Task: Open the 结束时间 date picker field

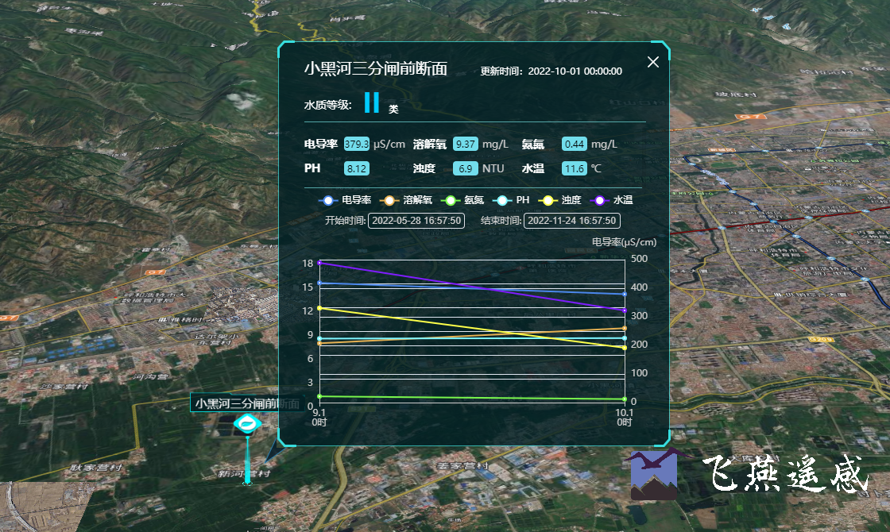Action: pos(572,221)
